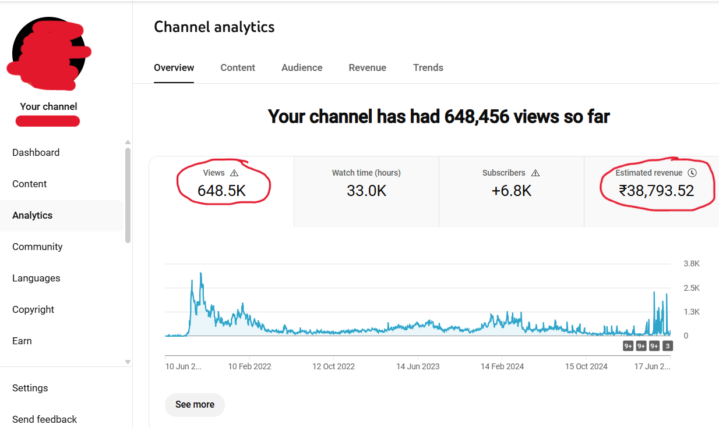
Task: Switch to the Content analytics tab
Action: (238, 67)
